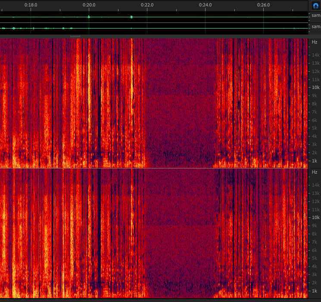Click 5k on the bottom channel frequency scale
Image resolution: width=321 pixels, height=302 pixels.
click(x=315, y=258)
